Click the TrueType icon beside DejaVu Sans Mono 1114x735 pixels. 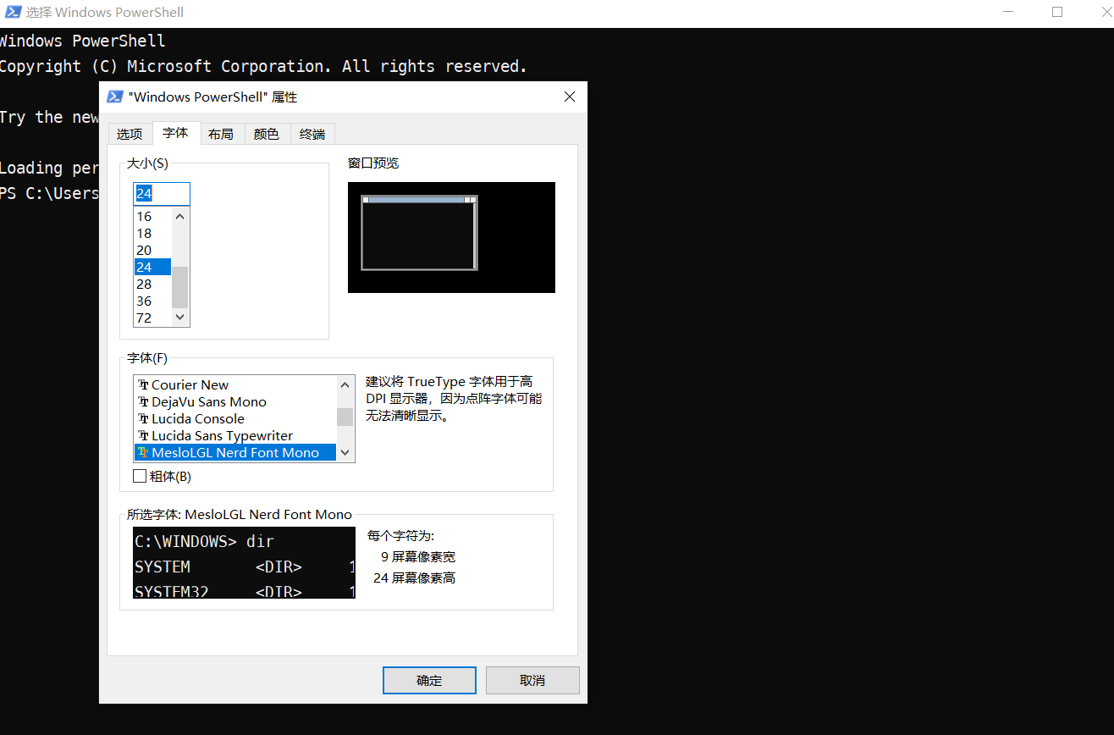(x=143, y=401)
